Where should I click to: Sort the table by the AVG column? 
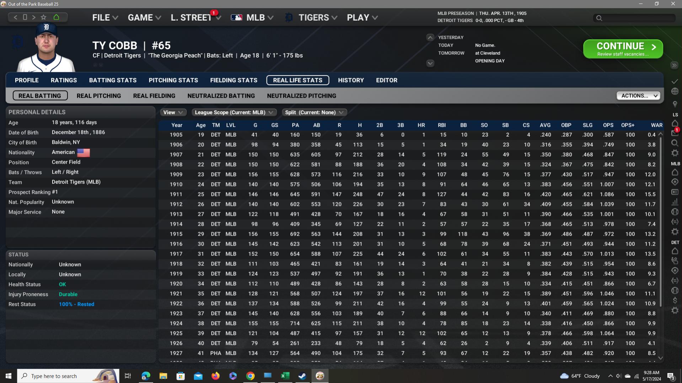(x=545, y=125)
